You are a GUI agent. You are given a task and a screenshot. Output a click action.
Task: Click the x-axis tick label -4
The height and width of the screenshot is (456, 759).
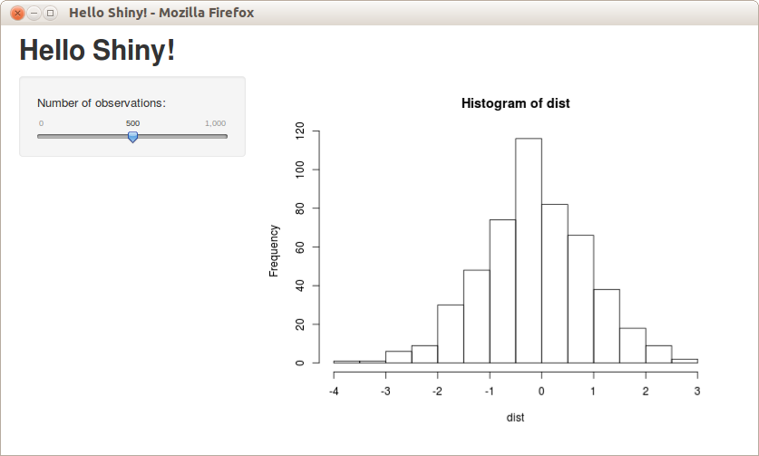333,391
